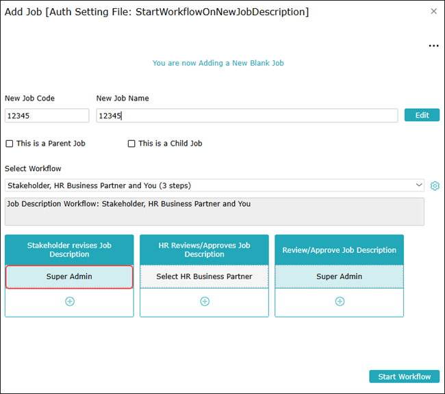
Task: Click into the New Job Code field
Action: pos(47,116)
